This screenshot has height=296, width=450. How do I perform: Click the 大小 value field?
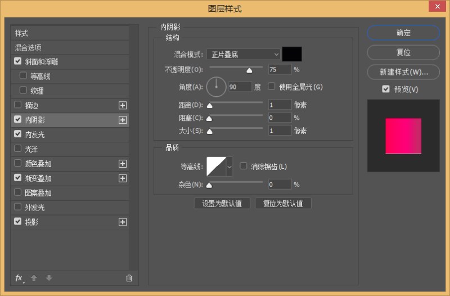pyautogui.click(x=280, y=131)
